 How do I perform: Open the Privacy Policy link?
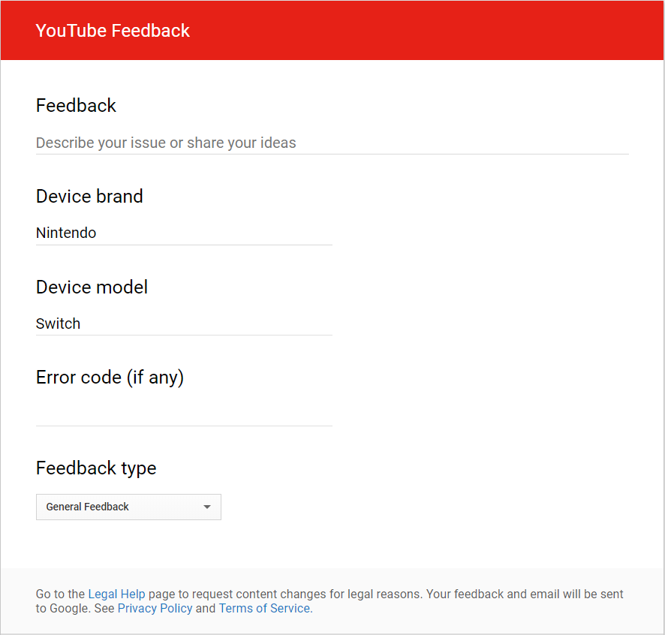point(155,608)
